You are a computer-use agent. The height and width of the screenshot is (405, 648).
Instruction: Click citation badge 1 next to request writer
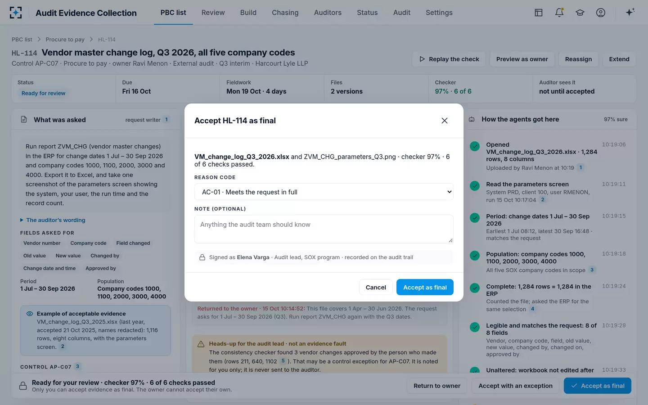[166, 120]
